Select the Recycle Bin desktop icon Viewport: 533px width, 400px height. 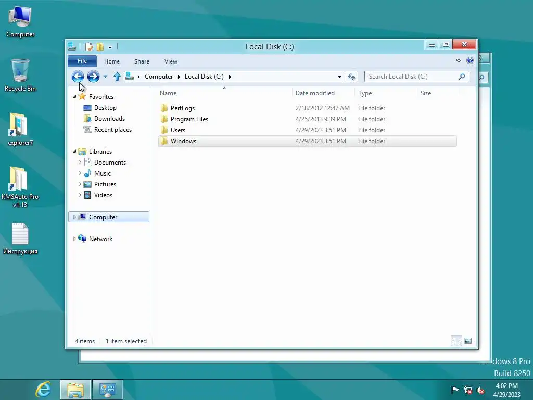click(20, 76)
